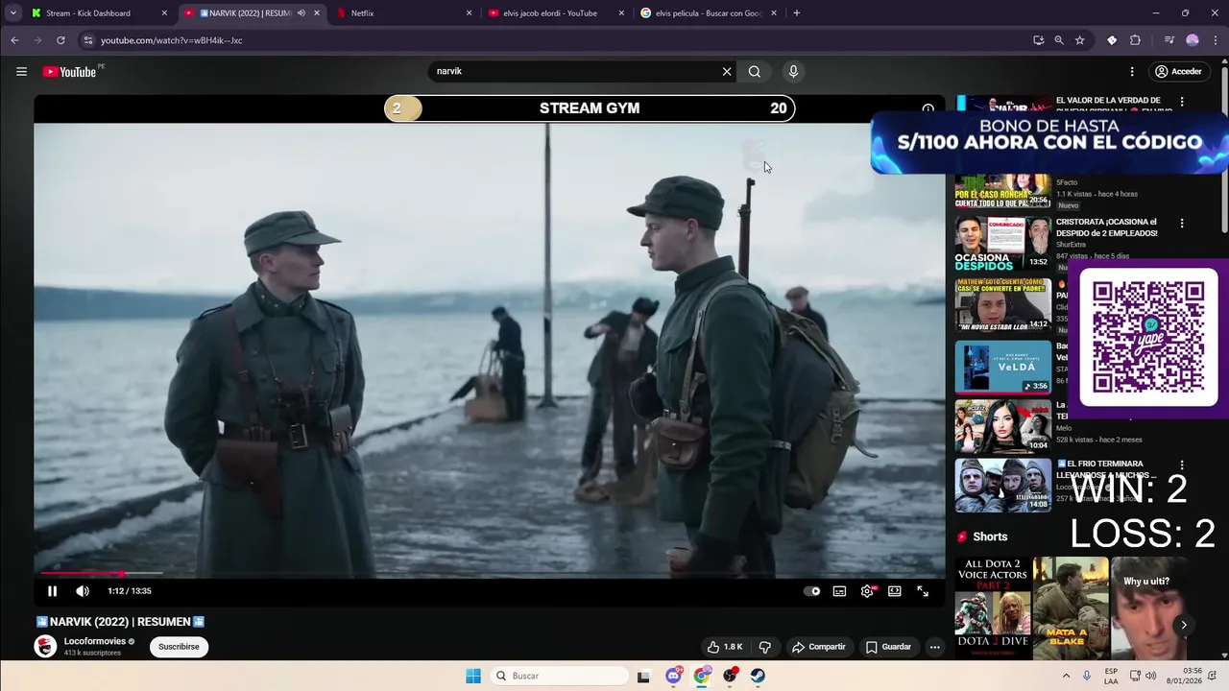The height and width of the screenshot is (691, 1229).
Task: Click the address bar URL field
Action: 557,40
